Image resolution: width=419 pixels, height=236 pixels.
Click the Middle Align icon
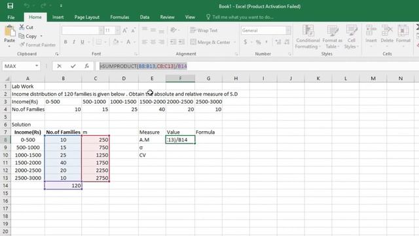point(153,30)
